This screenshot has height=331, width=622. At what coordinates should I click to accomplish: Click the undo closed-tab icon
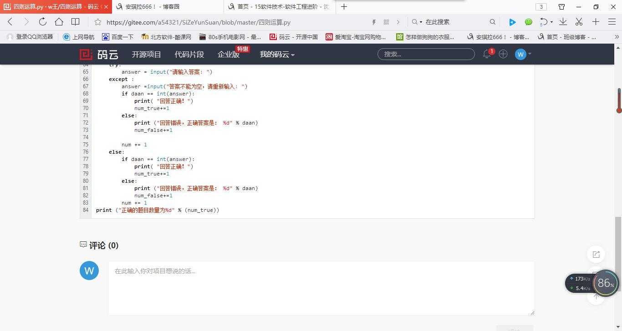(x=544, y=22)
